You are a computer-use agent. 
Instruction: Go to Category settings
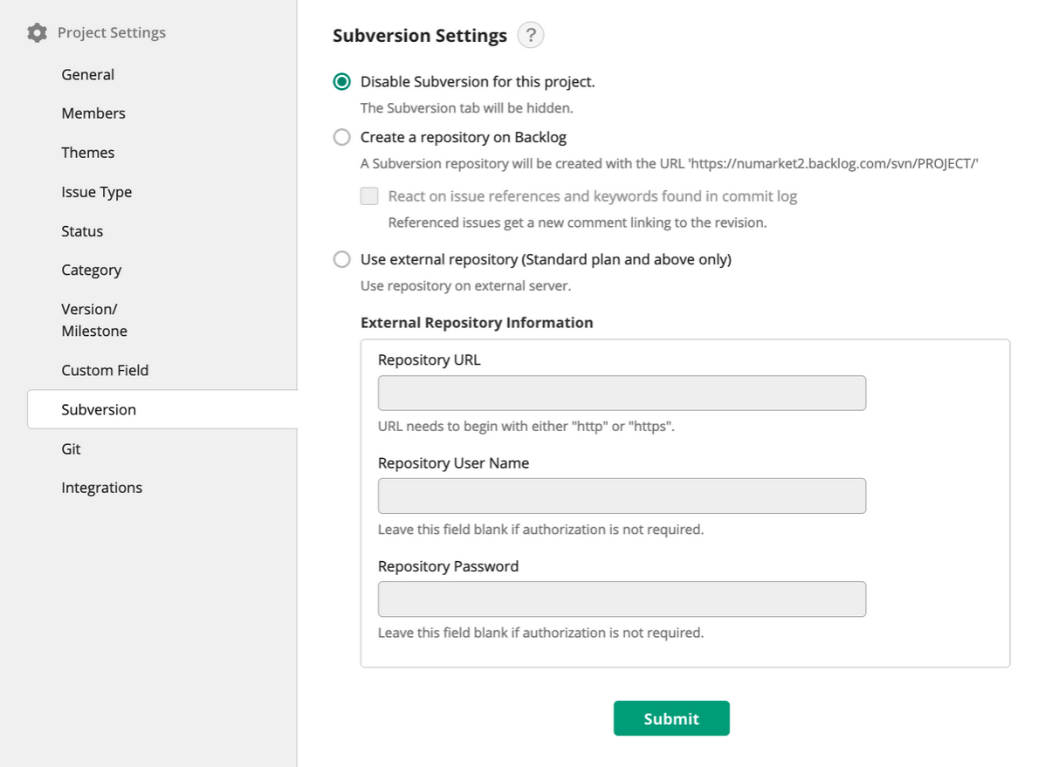point(92,270)
